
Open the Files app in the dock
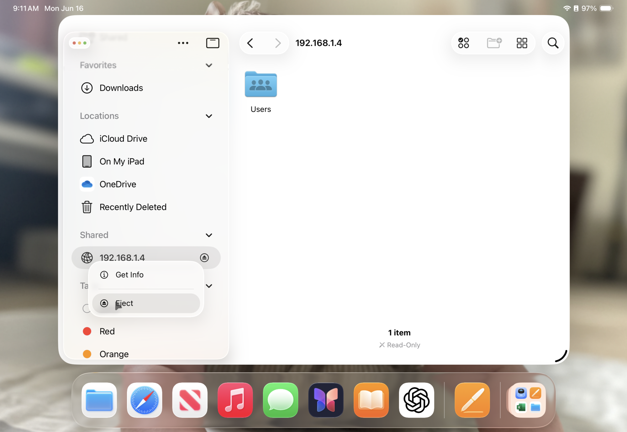99,400
